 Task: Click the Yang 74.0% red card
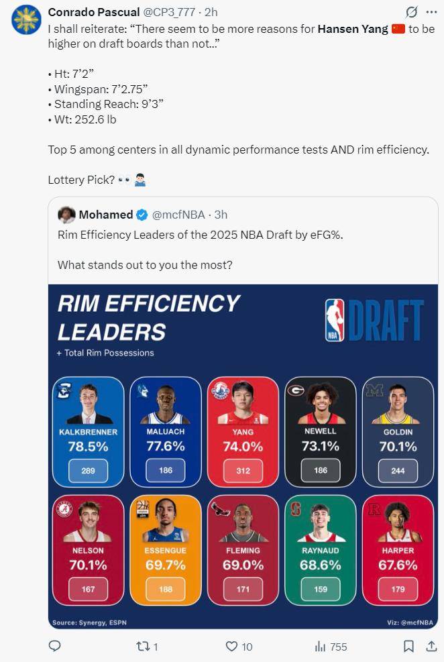[243, 432]
